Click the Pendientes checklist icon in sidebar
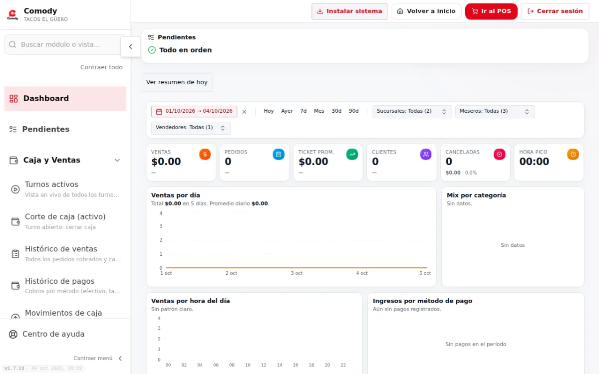The height and width of the screenshot is (374, 599). click(x=13, y=129)
